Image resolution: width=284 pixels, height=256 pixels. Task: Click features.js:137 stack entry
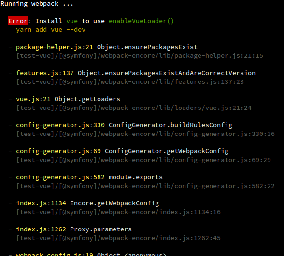(x=136, y=73)
